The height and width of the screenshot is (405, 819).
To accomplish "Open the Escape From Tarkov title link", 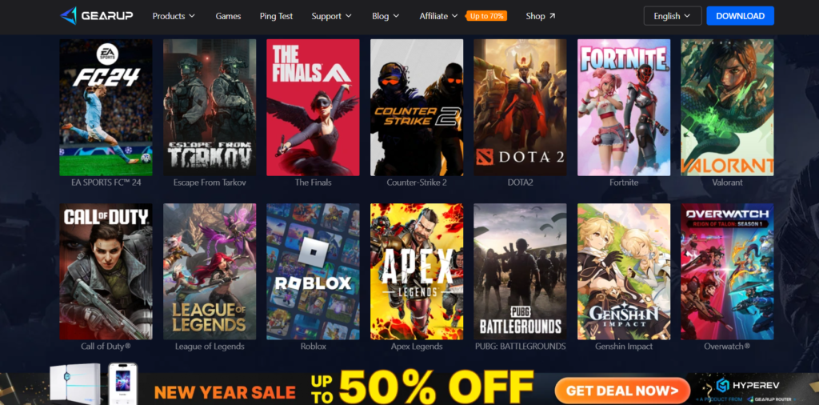I will pos(210,182).
